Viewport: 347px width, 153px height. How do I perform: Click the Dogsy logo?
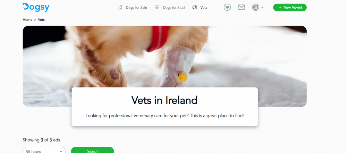click(x=36, y=7)
